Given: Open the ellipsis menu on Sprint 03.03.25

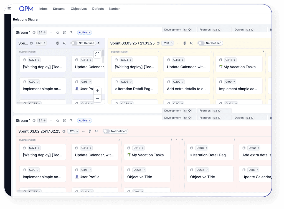Looking at the screenshot, I should point(178,43).
